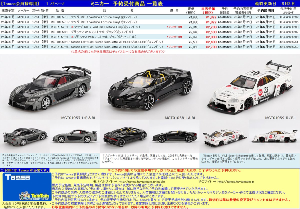300x209 pixels.
Task: Select product number MGT01059-R
Action: (60, 41)
